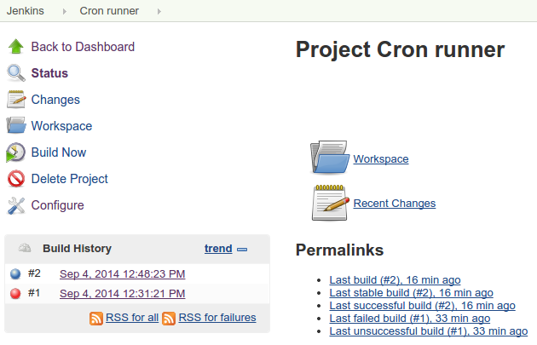This screenshot has height=345, width=537.
Task: Open Configure project settings
Action: pyautogui.click(x=58, y=205)
